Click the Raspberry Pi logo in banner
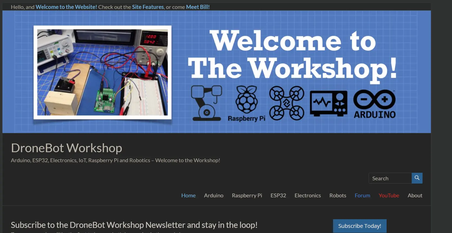The image size is (452, 233). 247,104
